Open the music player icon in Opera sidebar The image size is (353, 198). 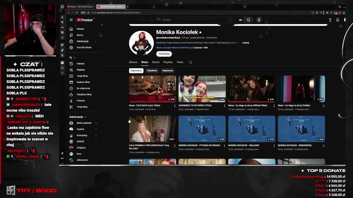(62, 37)
